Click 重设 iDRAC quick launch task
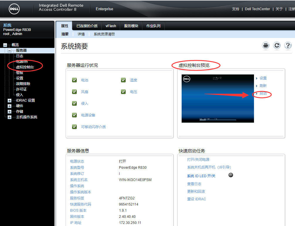Screen dimensions: 295x226 tap(196, 199)
